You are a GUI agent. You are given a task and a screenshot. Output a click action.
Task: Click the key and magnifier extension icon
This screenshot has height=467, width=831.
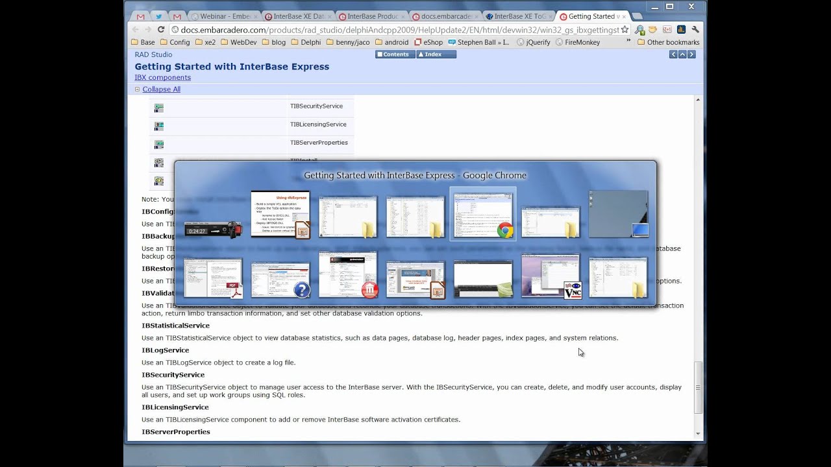[639, 29]
